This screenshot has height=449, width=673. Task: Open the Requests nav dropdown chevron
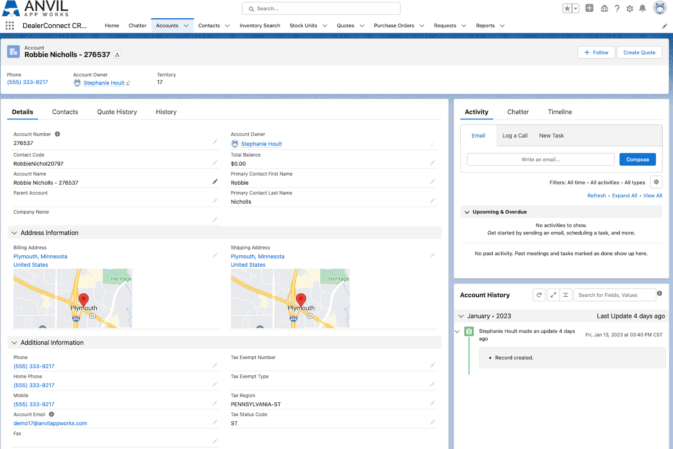464,26
